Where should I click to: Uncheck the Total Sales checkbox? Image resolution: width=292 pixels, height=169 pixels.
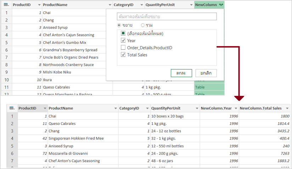pos(123,55)
